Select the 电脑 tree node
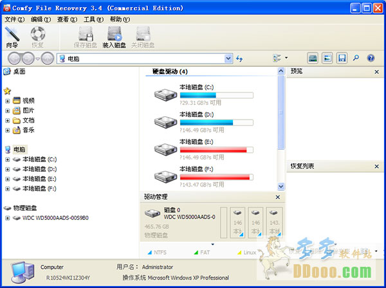This screenshot has width=386, height=288. [19, 150]
